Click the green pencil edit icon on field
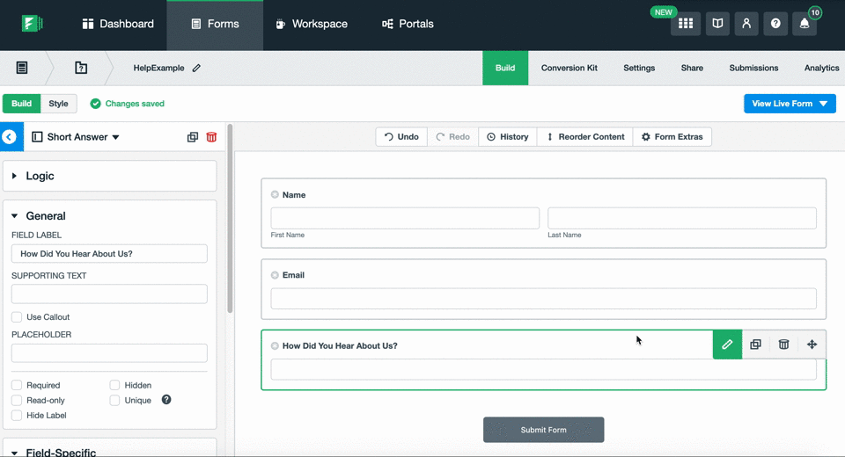The width and height of the screenshot is (845, 457). click(727, 345)
